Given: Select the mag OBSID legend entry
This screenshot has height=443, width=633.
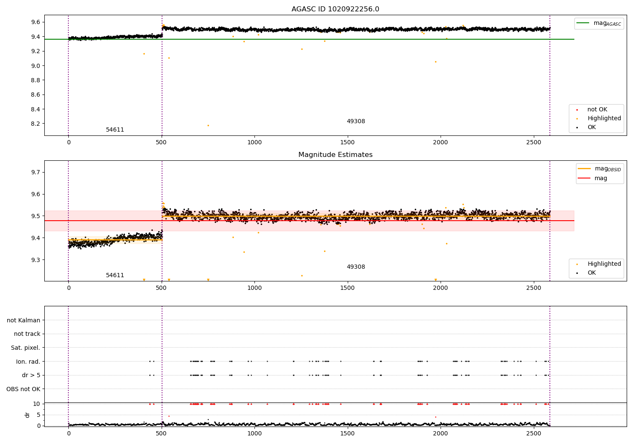Looking at the screenshot, I should [x=599, y=169].
